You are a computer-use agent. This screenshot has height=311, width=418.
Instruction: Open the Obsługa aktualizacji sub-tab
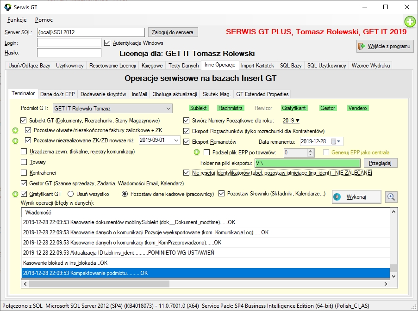pyautogui.click(x=175, y=94)
